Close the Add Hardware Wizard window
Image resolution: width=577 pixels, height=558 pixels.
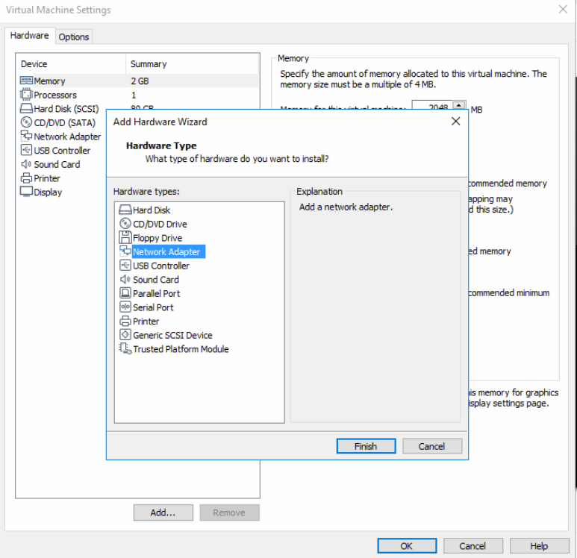455,121
